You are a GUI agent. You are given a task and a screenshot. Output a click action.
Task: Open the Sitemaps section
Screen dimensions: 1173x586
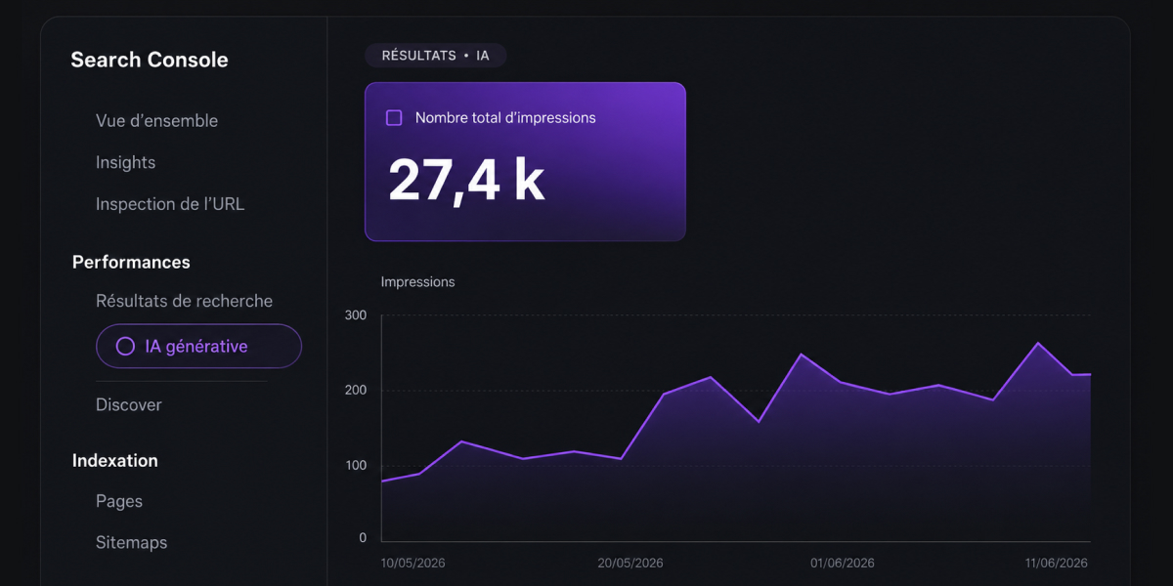coord(131,542)
